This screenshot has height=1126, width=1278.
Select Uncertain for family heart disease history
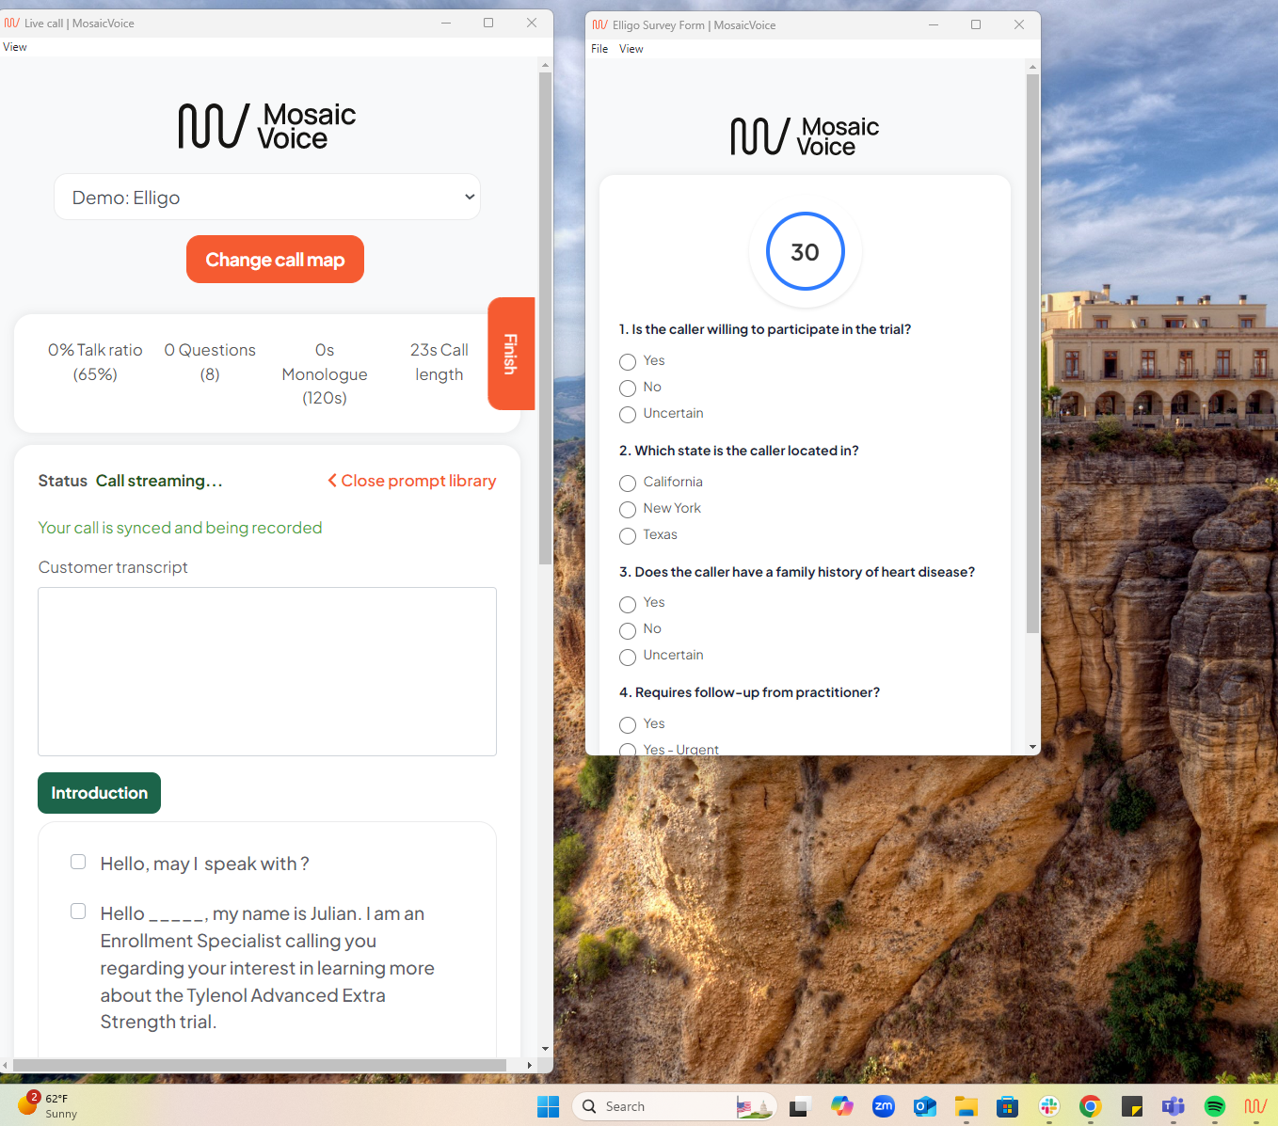point(628,657)
